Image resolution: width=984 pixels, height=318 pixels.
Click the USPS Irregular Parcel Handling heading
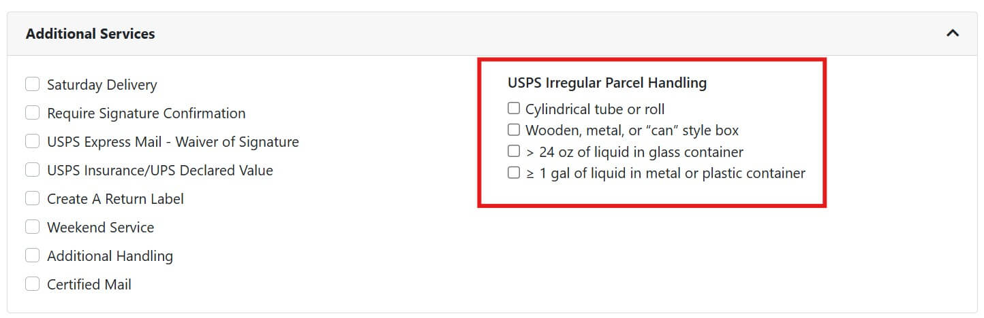606,83
